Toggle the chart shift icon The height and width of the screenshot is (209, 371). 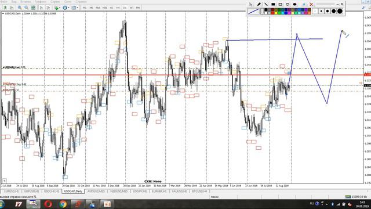coord(48,8)
